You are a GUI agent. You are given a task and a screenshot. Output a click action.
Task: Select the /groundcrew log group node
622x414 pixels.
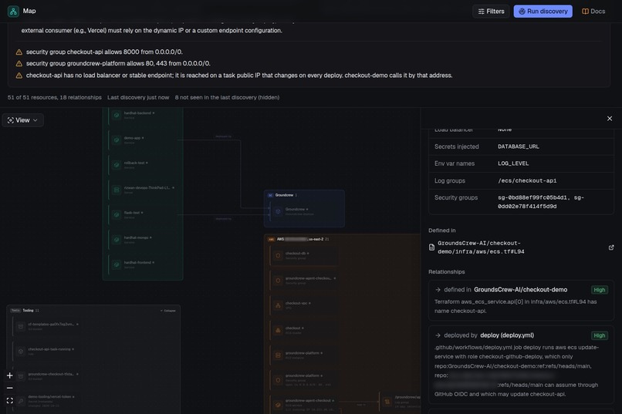pyautogui.click(x=400, y=402)
